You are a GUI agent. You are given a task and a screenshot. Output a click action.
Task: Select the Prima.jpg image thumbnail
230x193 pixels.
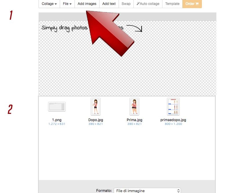click(x=134, y=107)
